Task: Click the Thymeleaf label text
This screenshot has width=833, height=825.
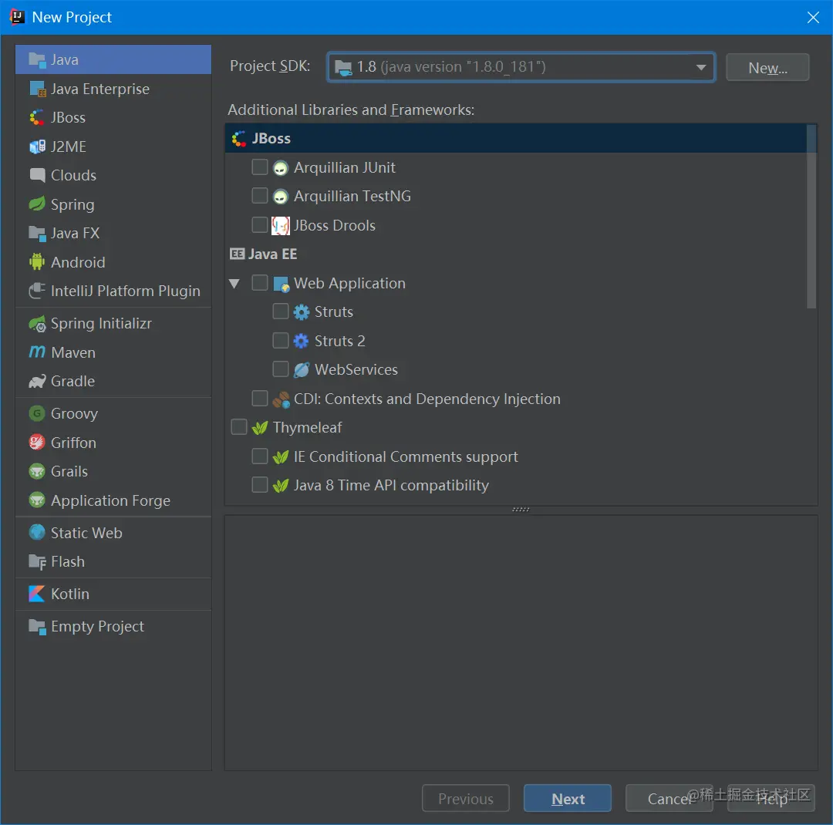Action: coord(307,428)
